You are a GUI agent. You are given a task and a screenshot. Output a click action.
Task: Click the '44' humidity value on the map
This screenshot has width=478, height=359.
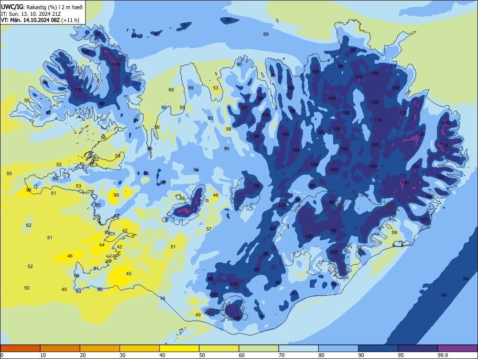pyautogui.click(x=102, y=245)
